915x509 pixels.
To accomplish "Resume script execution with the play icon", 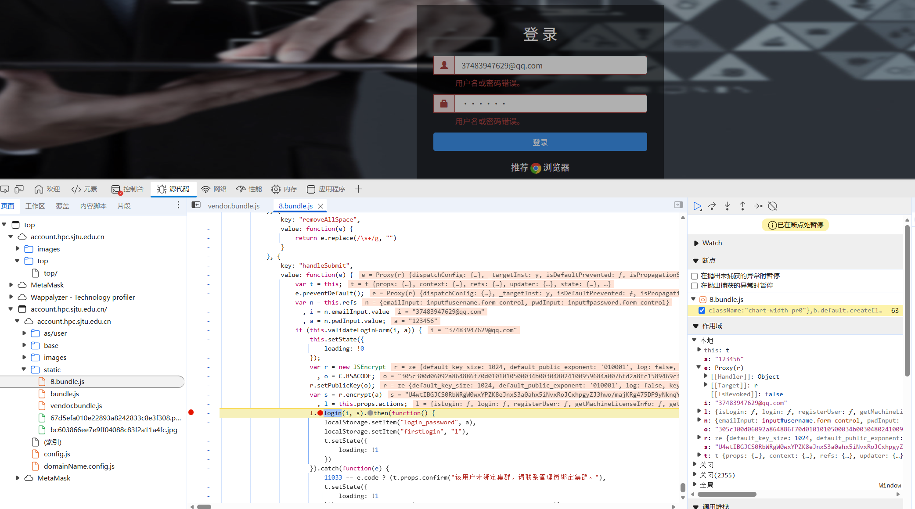I will (x=697, y=206).
